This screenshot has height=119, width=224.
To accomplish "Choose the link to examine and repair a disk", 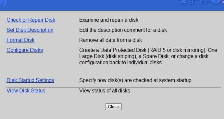I will 31,20.
